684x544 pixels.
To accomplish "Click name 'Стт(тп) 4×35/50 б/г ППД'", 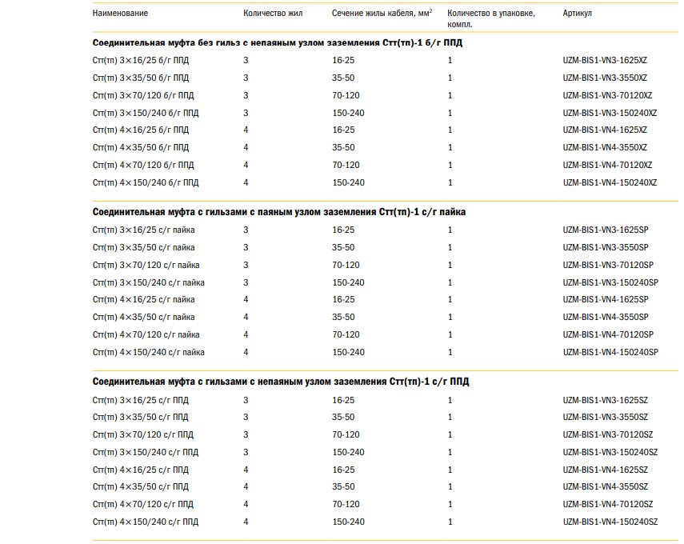I will tap(141, 147).
